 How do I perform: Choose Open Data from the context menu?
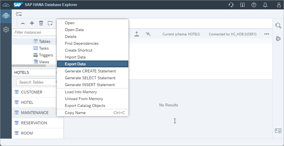coord(92,30)
